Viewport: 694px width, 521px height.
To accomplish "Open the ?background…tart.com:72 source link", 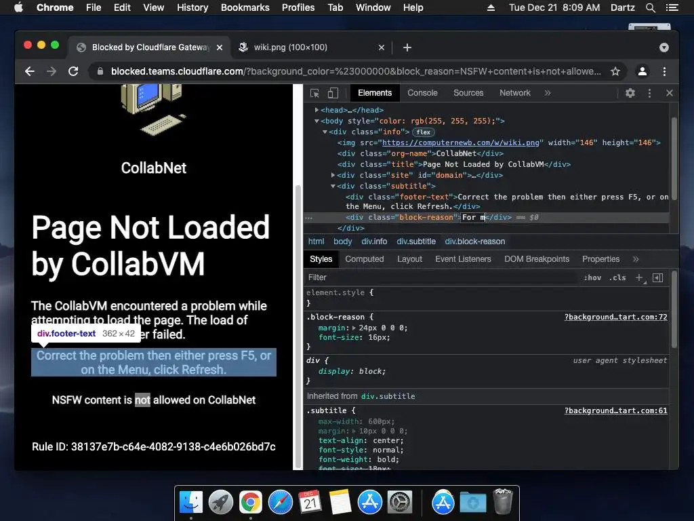I will (x=615, y=317).
